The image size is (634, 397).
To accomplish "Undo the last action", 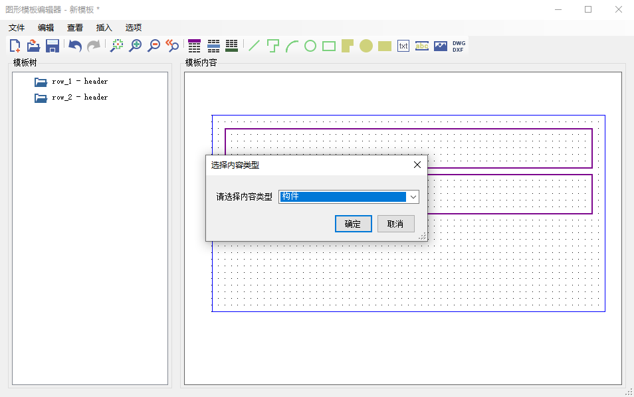I will click(x=75, y=46).
